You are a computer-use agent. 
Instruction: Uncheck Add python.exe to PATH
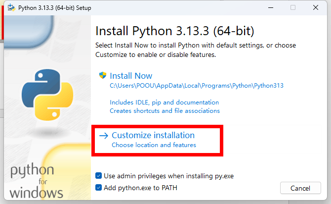pyautogui.click(x=99, y=188)
